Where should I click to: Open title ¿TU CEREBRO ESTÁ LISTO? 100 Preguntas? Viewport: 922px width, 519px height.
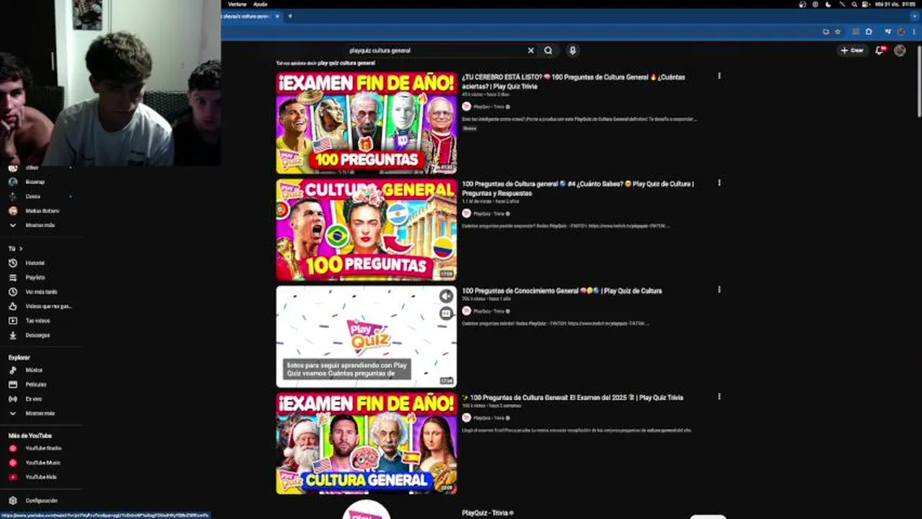coord(574,81)
